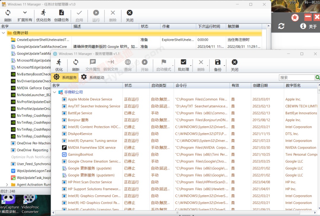Click the services list horizontal scrollbar

pos(177,212)
